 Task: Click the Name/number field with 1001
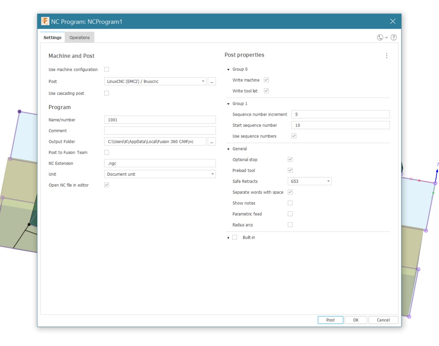click(160, 120)
